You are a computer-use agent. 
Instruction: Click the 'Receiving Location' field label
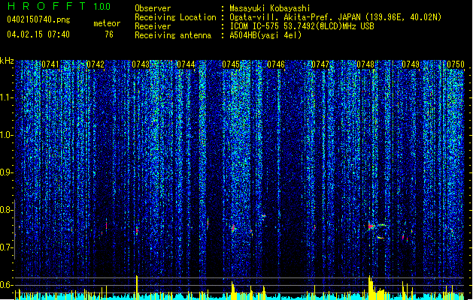click(175, 17)
